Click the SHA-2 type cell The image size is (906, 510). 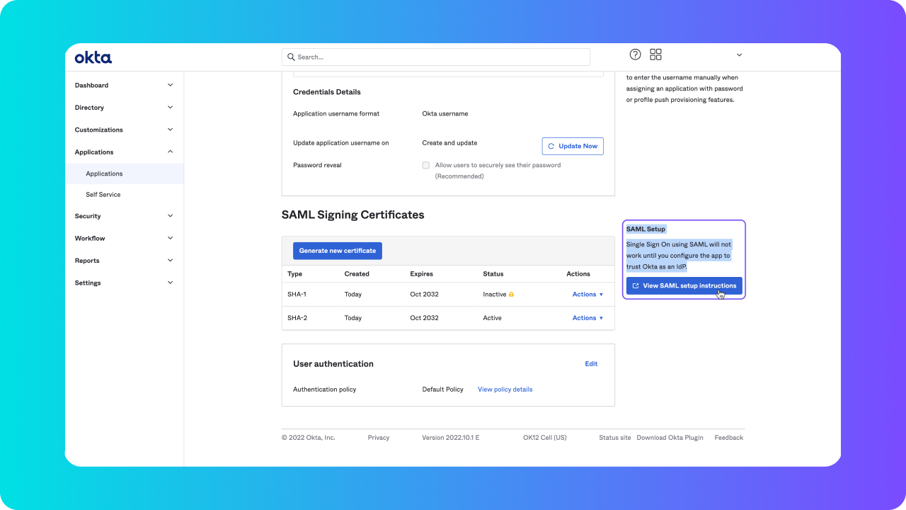[x=297, y=318]
